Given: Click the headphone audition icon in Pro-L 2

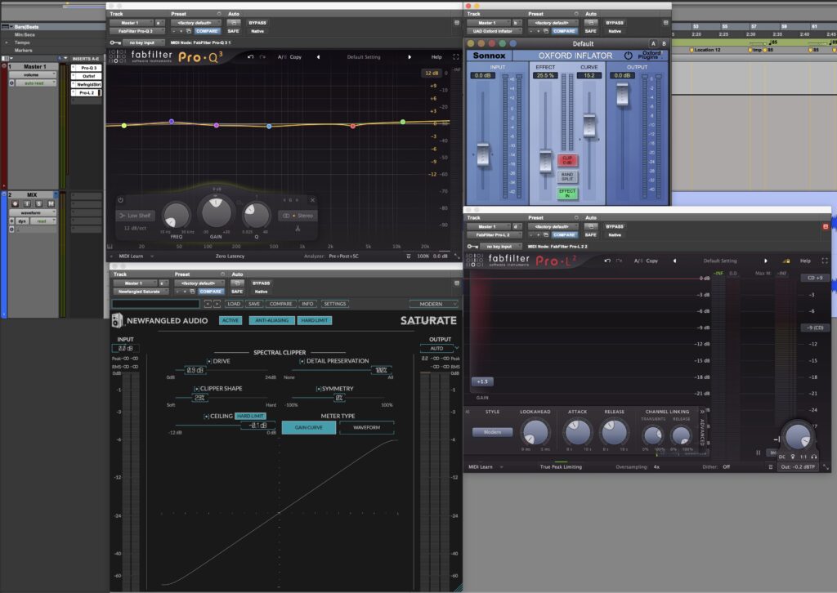Looking at the screenshot, I should pyautogui.click(x=815, y=457).
